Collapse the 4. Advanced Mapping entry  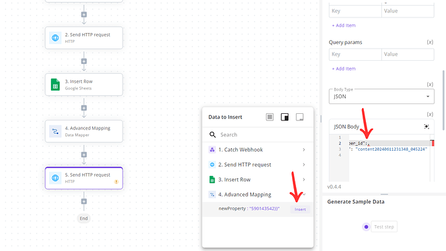258,195
